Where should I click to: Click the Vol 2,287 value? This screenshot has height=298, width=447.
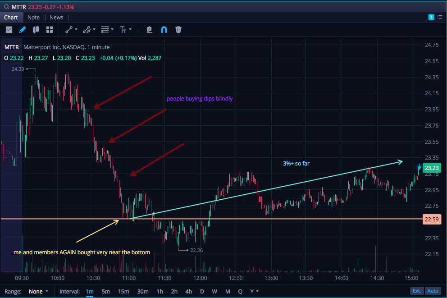pos(150,58)
